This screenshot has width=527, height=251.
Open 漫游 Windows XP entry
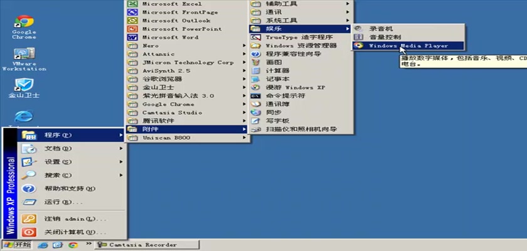click(x=301, y=87)
